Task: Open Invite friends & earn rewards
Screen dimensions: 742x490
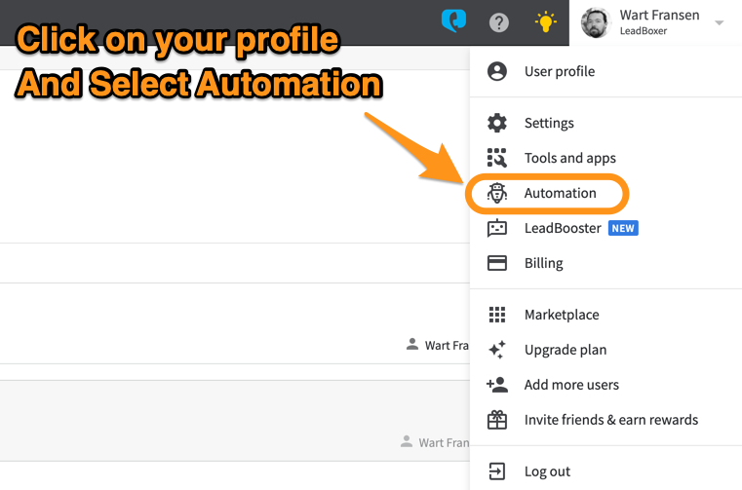Action: (x=611, y=420)
